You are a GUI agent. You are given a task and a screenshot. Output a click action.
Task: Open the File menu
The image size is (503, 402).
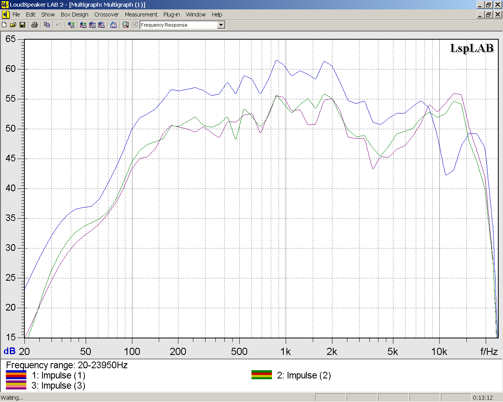pos(16,15)
